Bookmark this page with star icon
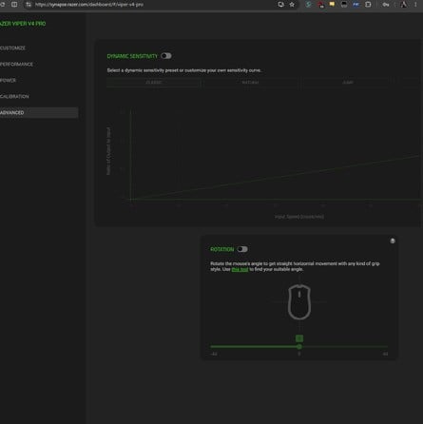This screenshot has height=424, width=423. coord(292,5)
